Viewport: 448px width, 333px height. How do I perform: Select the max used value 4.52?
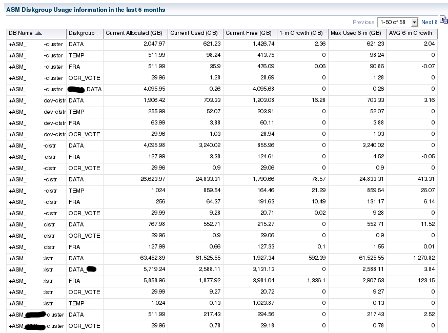coord(379,156)
